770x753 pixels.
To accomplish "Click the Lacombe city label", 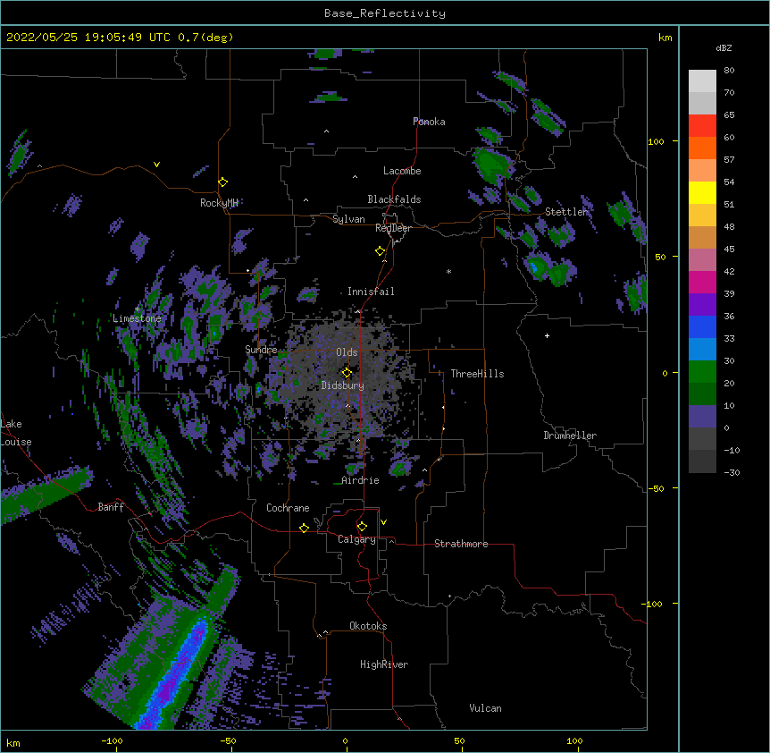I will click(402, 171).
